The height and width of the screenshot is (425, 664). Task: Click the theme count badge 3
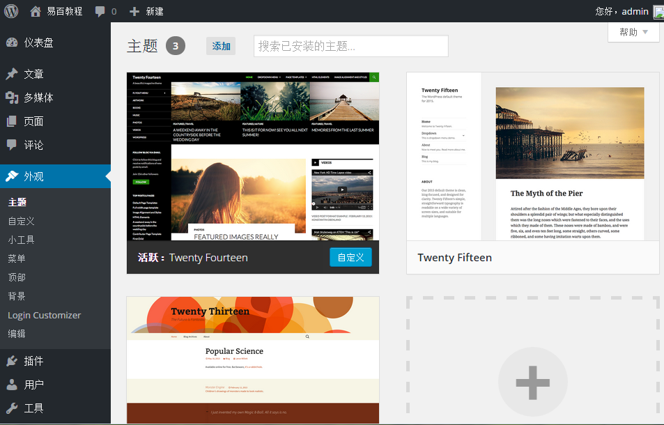(x=176, y=46)
